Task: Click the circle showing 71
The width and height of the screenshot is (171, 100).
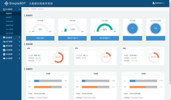Action: pyautogui.click(x=133, y=28)
